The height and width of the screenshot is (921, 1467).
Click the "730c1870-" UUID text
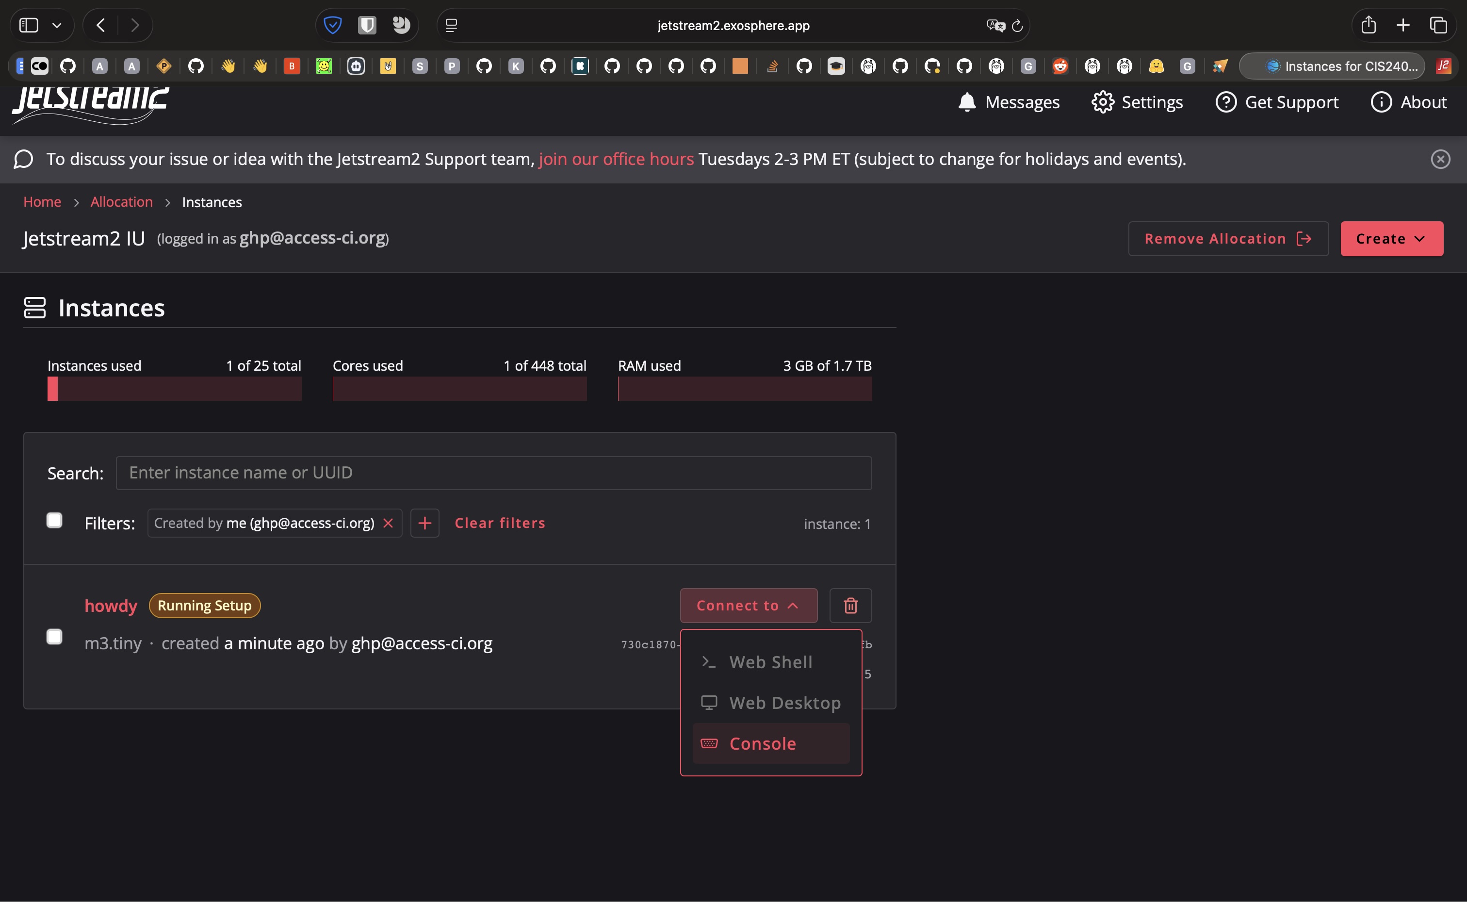651,644
